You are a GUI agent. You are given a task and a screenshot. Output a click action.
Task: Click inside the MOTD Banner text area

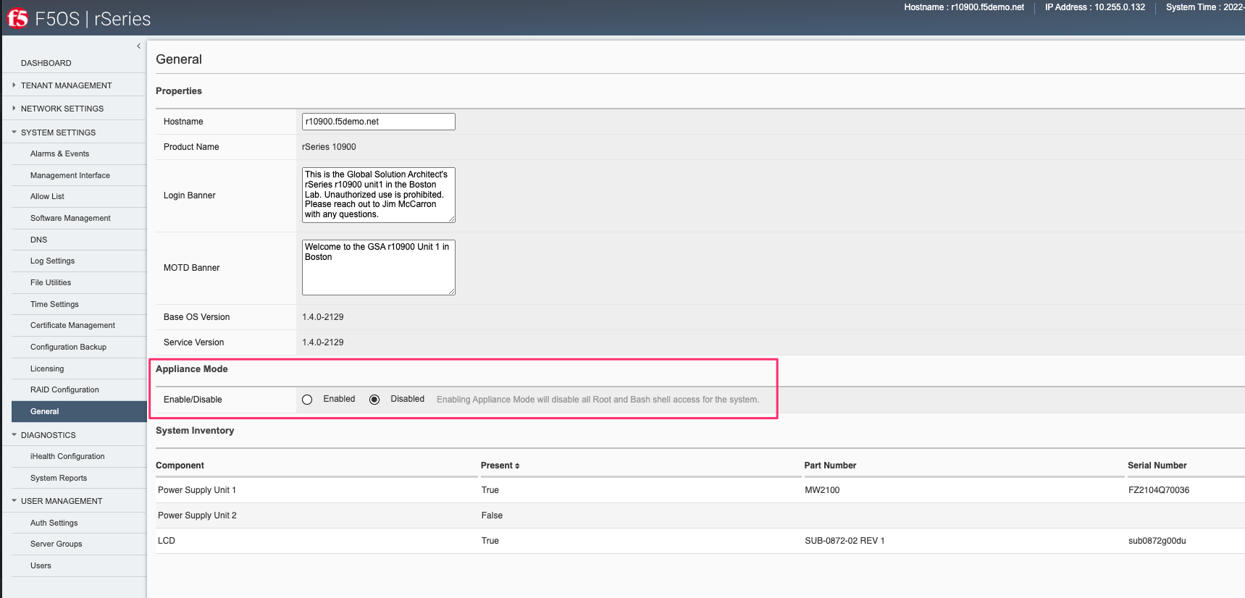click(x=378, y=267)
